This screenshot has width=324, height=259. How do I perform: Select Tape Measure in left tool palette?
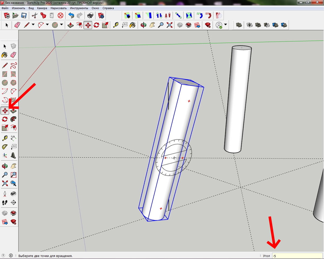pos(5,138)
